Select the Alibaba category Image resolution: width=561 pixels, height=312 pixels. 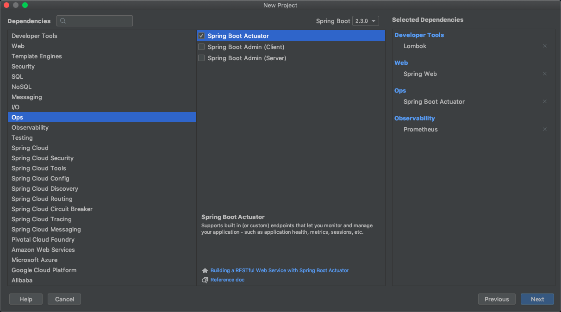102,280
